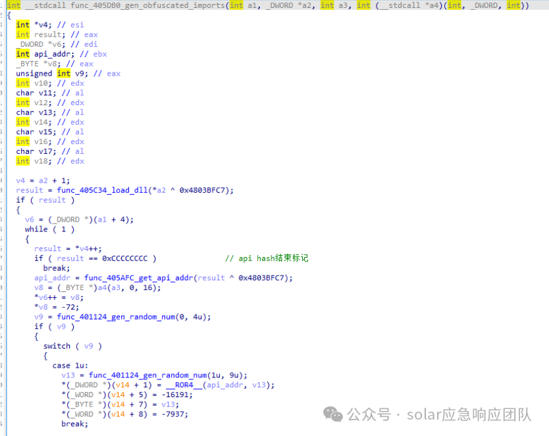Select the value -16191 in the WORD assignment
Image resolution: width=549 pixels, height=436 pixels.
tap(176, 395)
